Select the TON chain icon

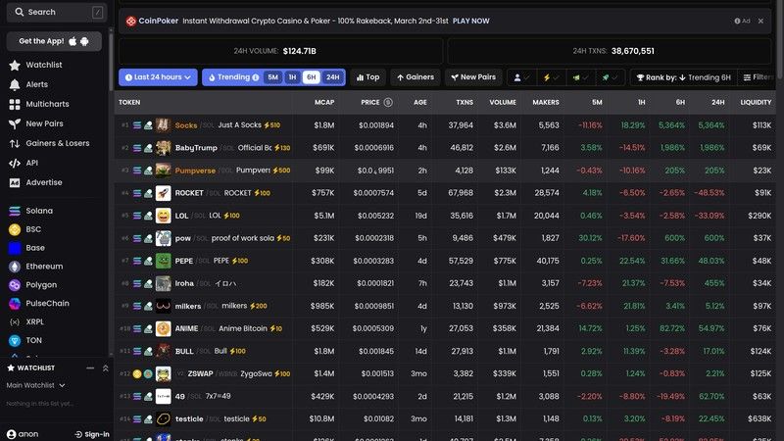15,340
